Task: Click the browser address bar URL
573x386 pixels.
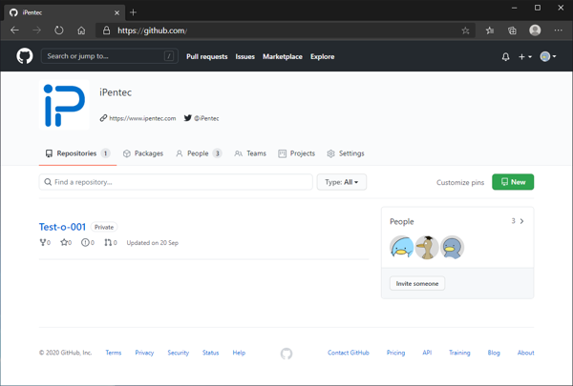Action: pyautogui.click(x=153, y=30)
